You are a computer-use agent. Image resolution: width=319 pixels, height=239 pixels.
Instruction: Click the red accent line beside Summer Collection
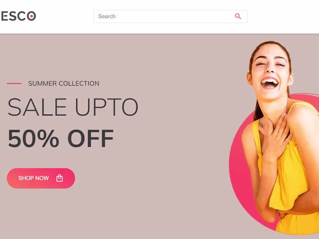coord(14,83)
